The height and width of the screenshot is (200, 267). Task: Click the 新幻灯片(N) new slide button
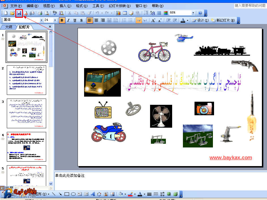click(223, 20)
